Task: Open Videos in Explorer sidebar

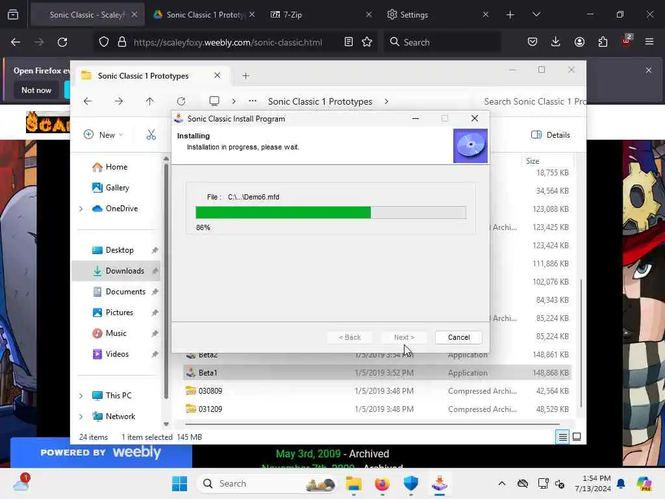Action: point(116,354)
